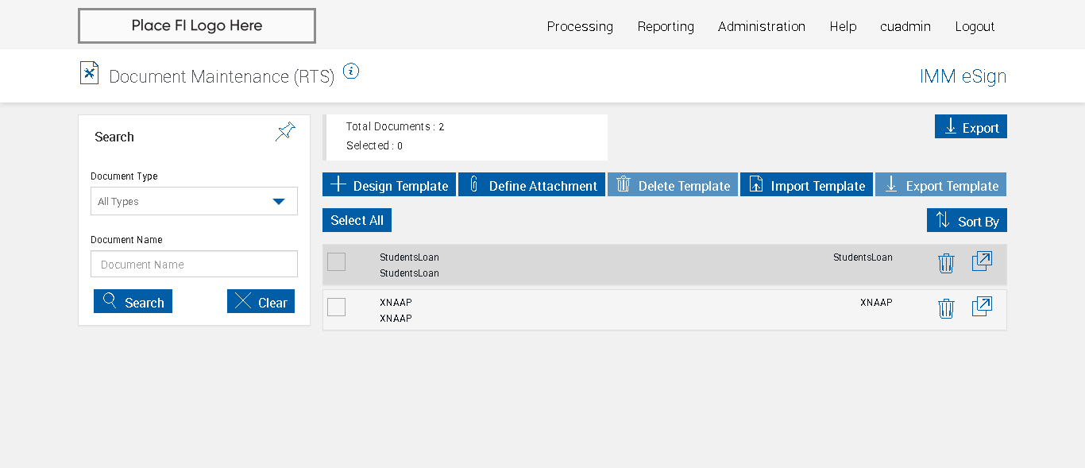Check the StudentsLoan row checkbox

point(337,261)
